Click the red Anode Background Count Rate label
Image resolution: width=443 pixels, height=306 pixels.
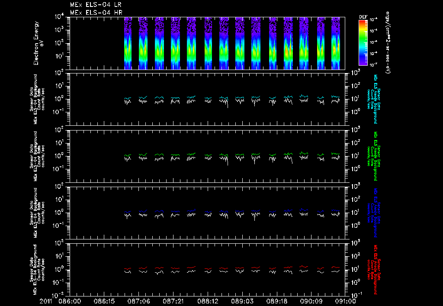(x=373, y=270)
